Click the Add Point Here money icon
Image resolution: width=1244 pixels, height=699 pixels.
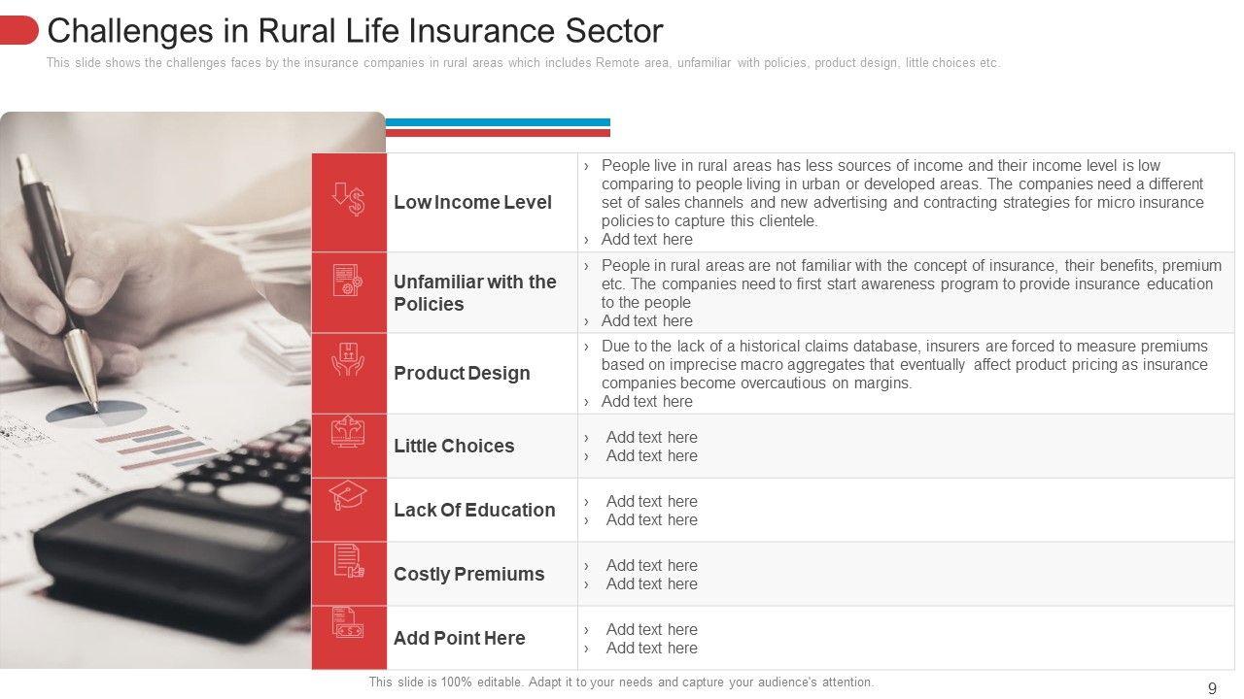pos(348,624)
